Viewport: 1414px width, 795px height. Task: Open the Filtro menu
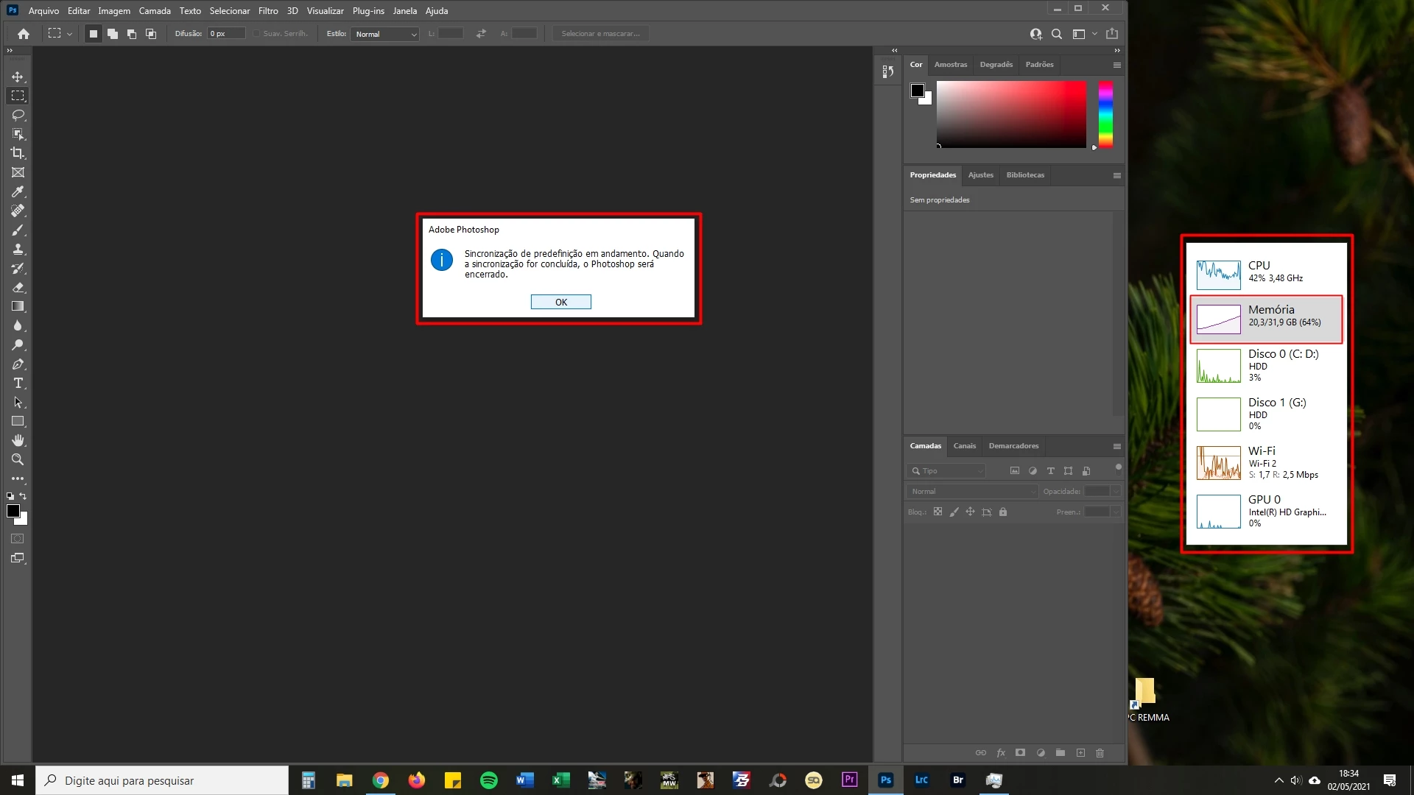click(x=268, y=11)
